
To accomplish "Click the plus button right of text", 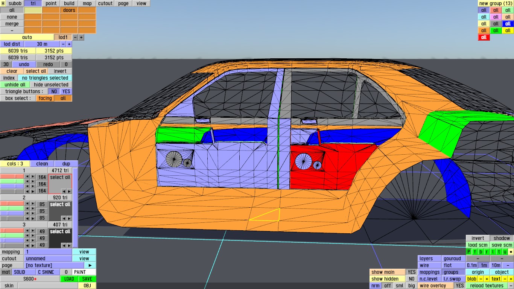I will tap(511, 279).
